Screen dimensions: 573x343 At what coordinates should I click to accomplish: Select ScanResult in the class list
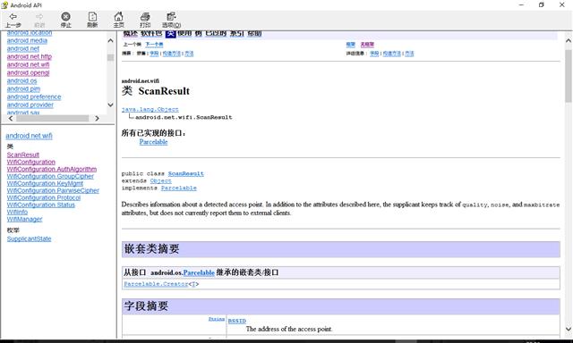pyautogui.click(x=23, y=155)
